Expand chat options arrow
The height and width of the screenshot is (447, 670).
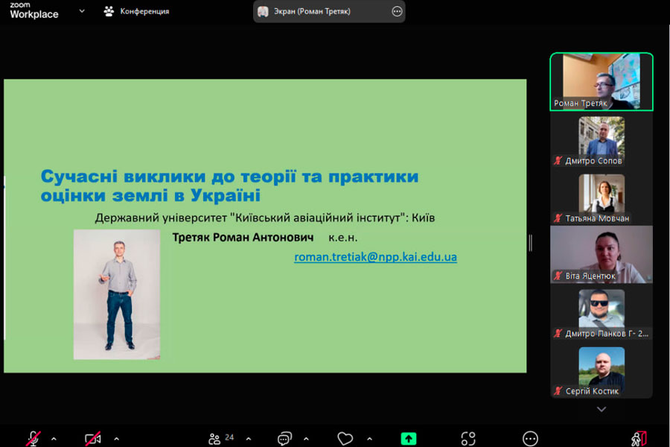(306, 439)
